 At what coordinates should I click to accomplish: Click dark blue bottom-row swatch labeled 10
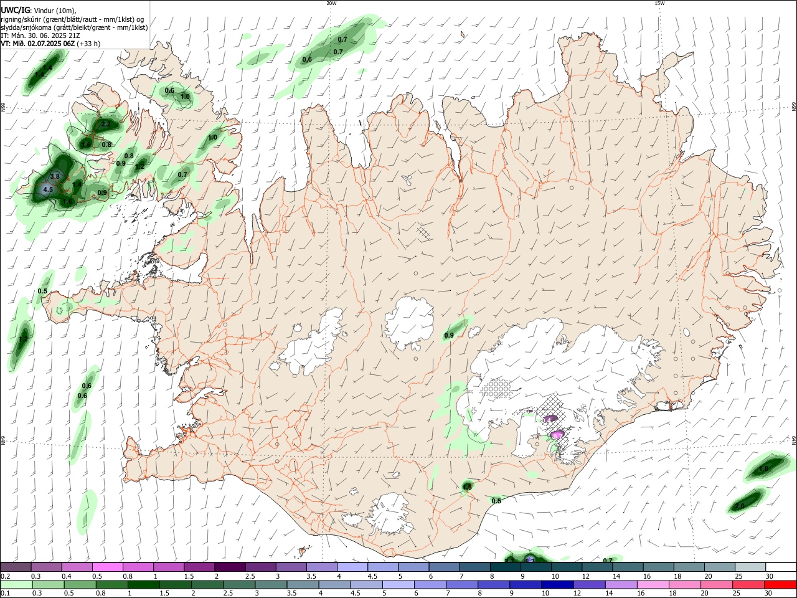(557, 585)
